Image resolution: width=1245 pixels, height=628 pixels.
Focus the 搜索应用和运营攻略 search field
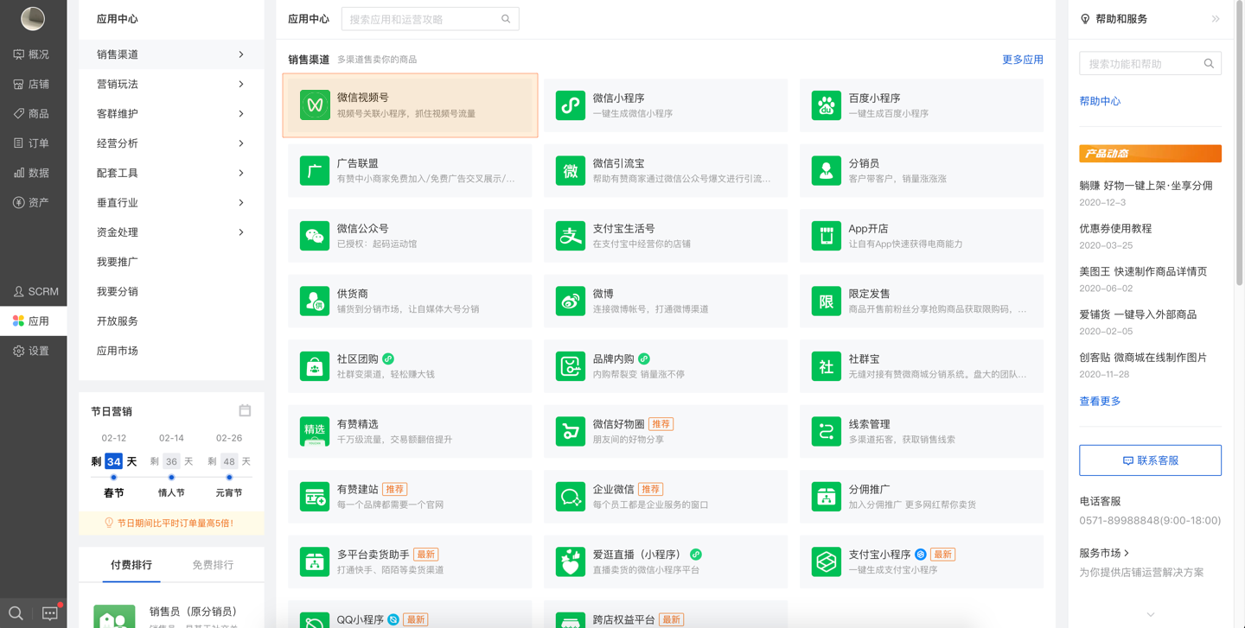[430, 19]
